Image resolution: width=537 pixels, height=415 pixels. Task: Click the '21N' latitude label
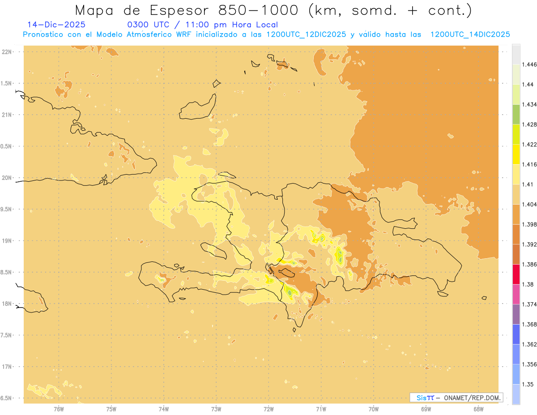(x=8, y=115)
